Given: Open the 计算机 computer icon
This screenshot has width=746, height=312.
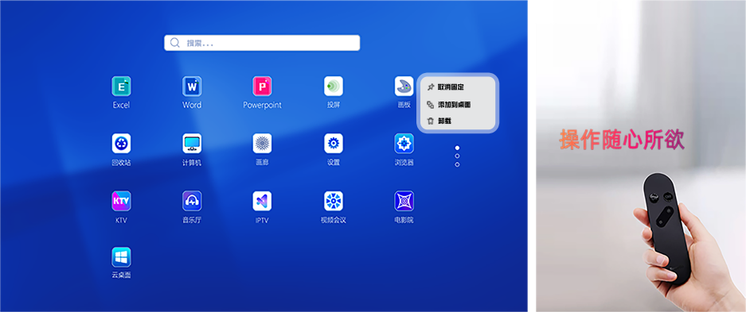Looking at the screenshot, I should [192, 143].
